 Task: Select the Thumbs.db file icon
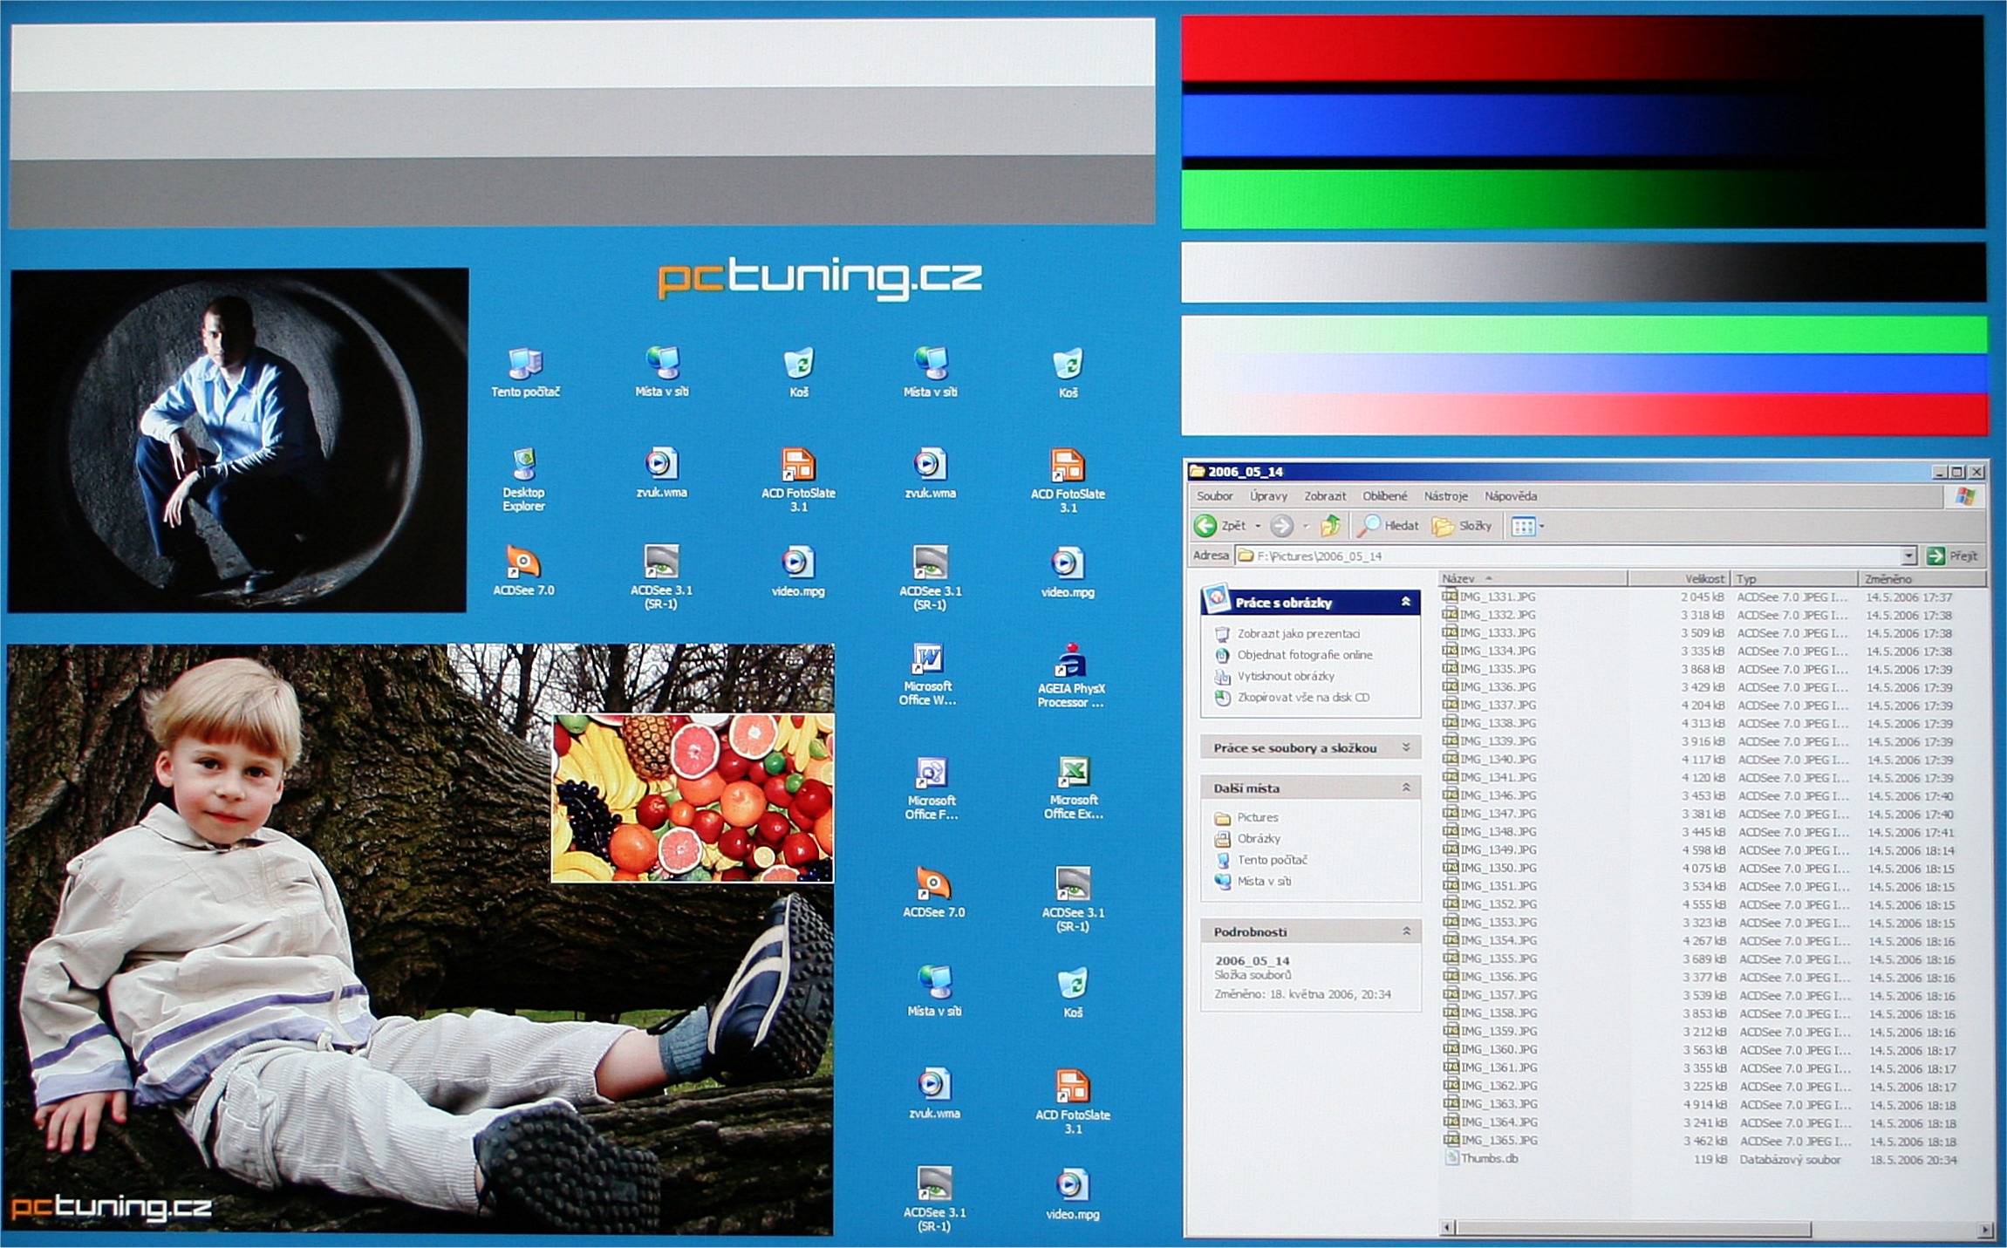tap(1451, 1158)
